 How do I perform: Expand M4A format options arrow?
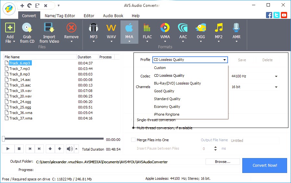pos(129,42)
